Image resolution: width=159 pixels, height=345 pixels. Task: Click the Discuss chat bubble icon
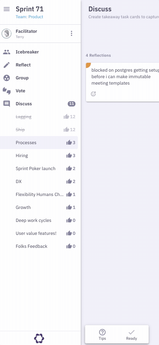pyautogui.click(x=6, y=104)
